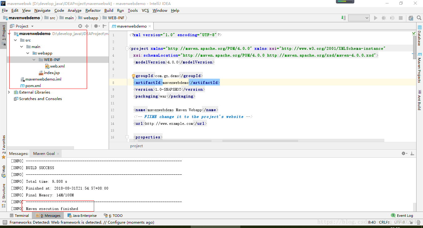The image size is (423, 228).
Task: Select web.xml in project tree
Action: 55,66
